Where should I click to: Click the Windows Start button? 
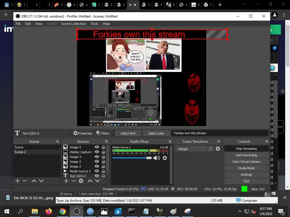click(x=7, y=211)
